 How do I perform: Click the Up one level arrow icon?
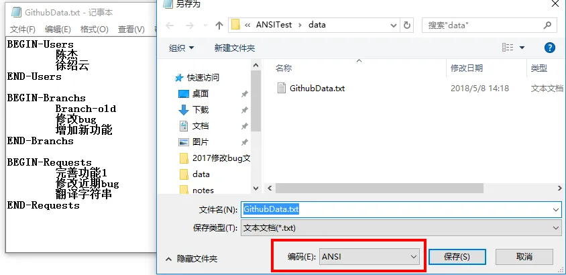point(219,25)
